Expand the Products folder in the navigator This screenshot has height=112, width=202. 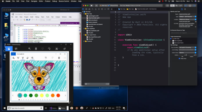click(x=84, y=41)
